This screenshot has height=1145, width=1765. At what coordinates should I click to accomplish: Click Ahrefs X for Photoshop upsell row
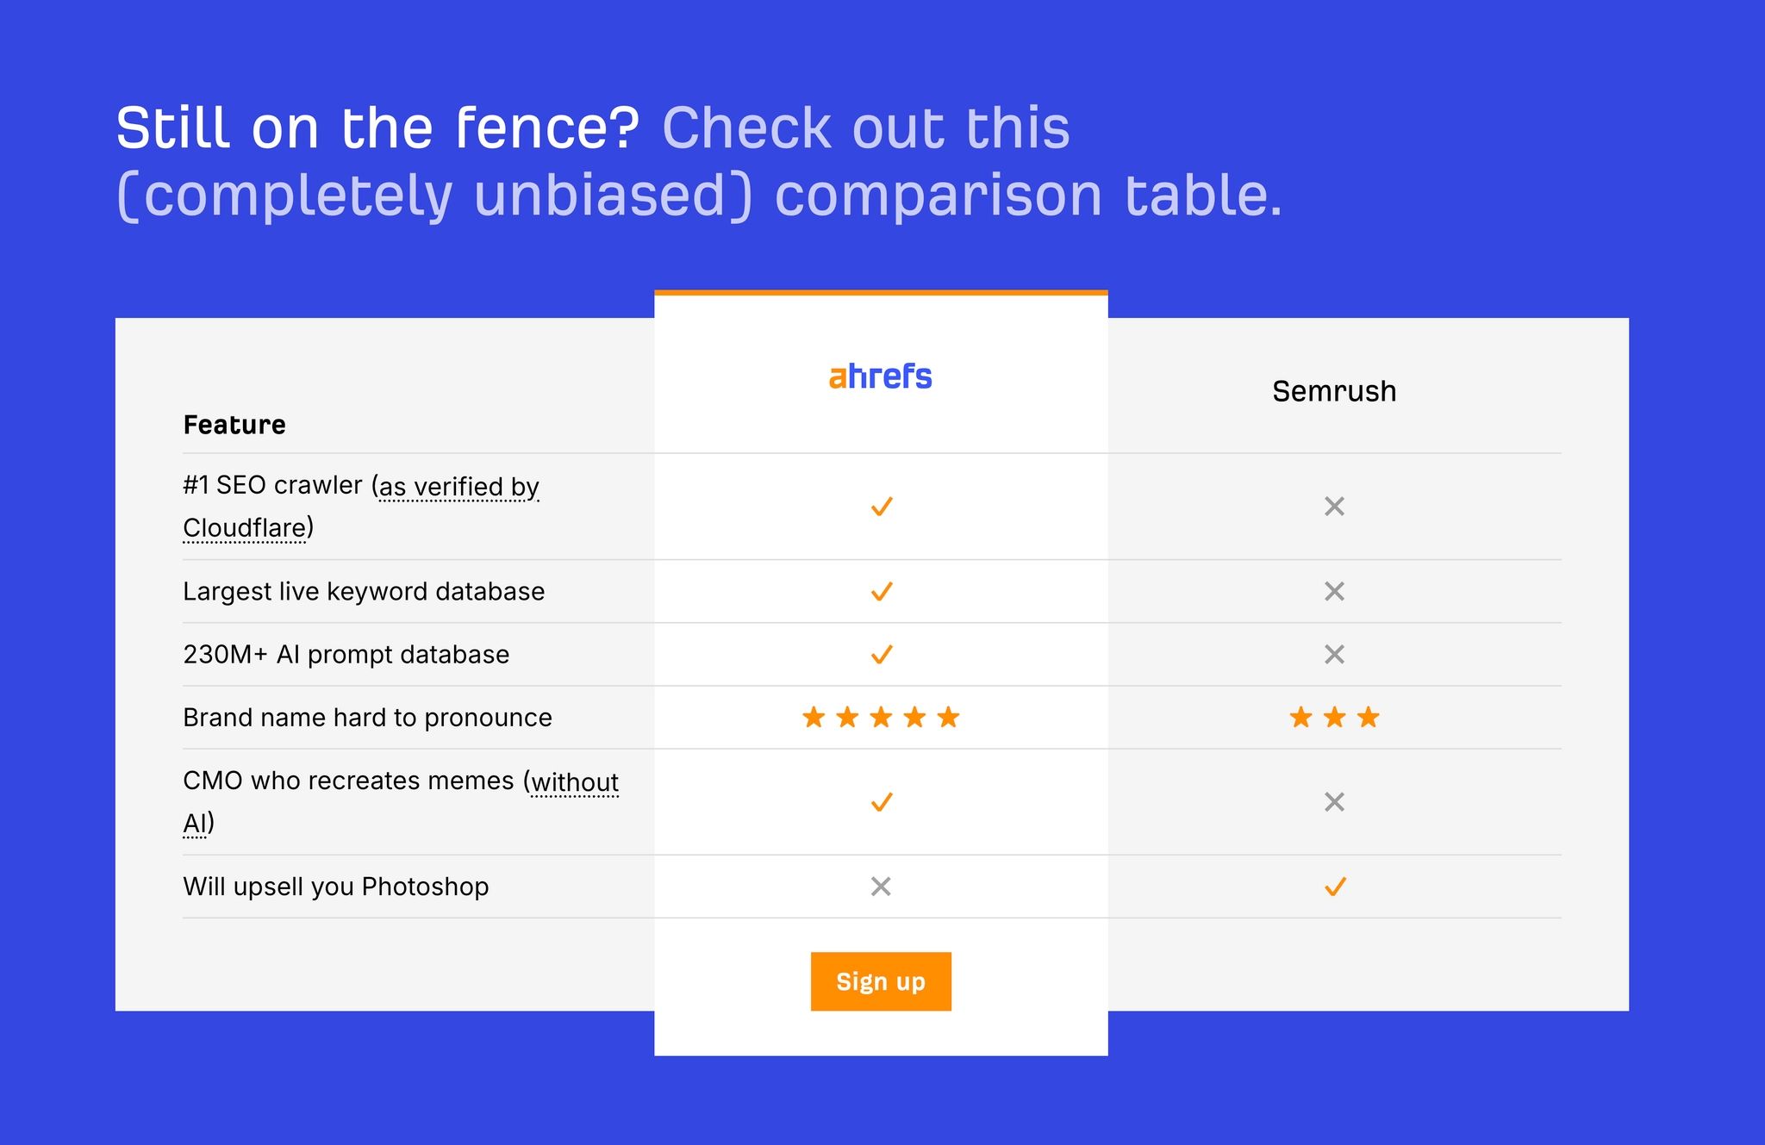[x=880, y=887]
